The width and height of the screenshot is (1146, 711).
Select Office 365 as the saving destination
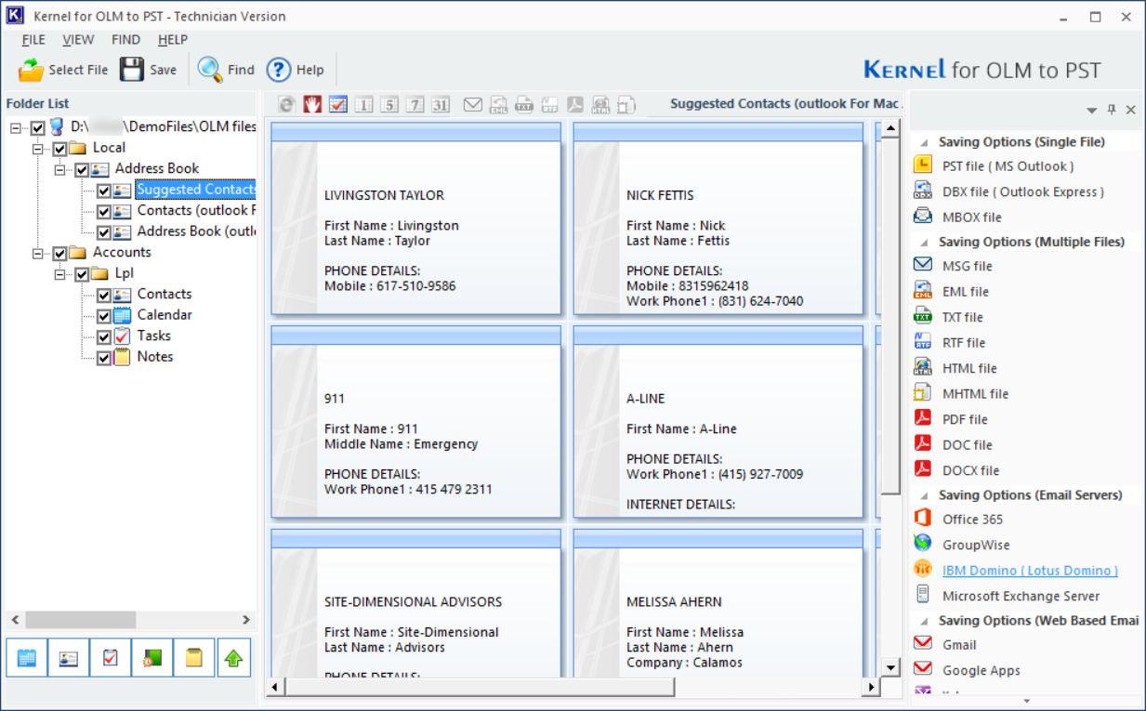click(959, 520)
